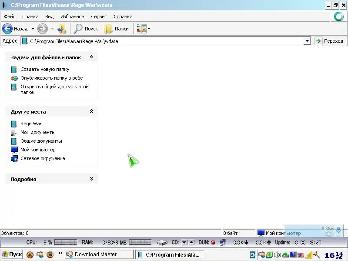Click the Сетевое окружение network icon
Image resolution: width=348 pixels, height=261 pixels.
point(14,159)
